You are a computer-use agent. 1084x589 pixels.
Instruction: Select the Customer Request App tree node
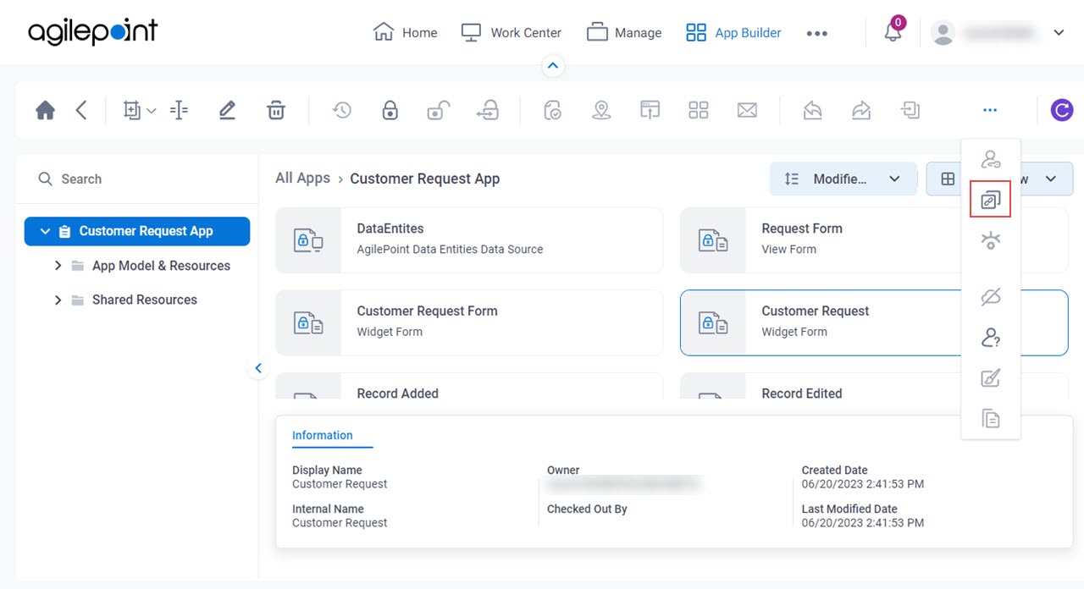tap(137, 231)
